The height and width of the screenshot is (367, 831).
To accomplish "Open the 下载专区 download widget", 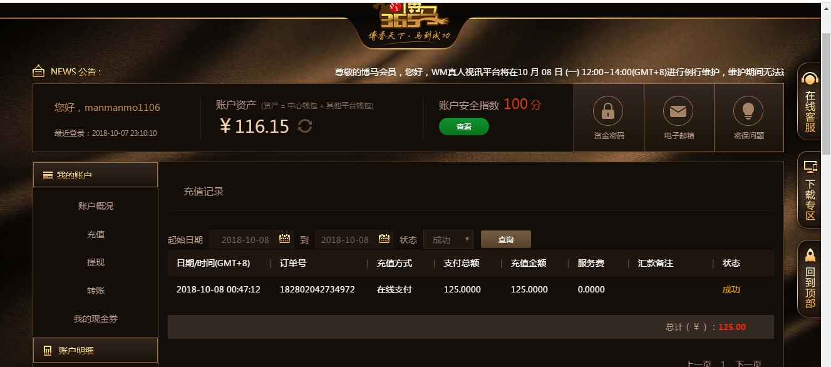I will click(810, 190).
